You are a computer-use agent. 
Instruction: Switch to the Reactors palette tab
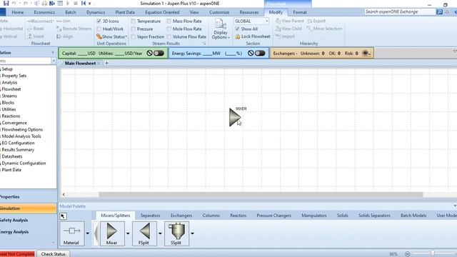pos(238,216)
